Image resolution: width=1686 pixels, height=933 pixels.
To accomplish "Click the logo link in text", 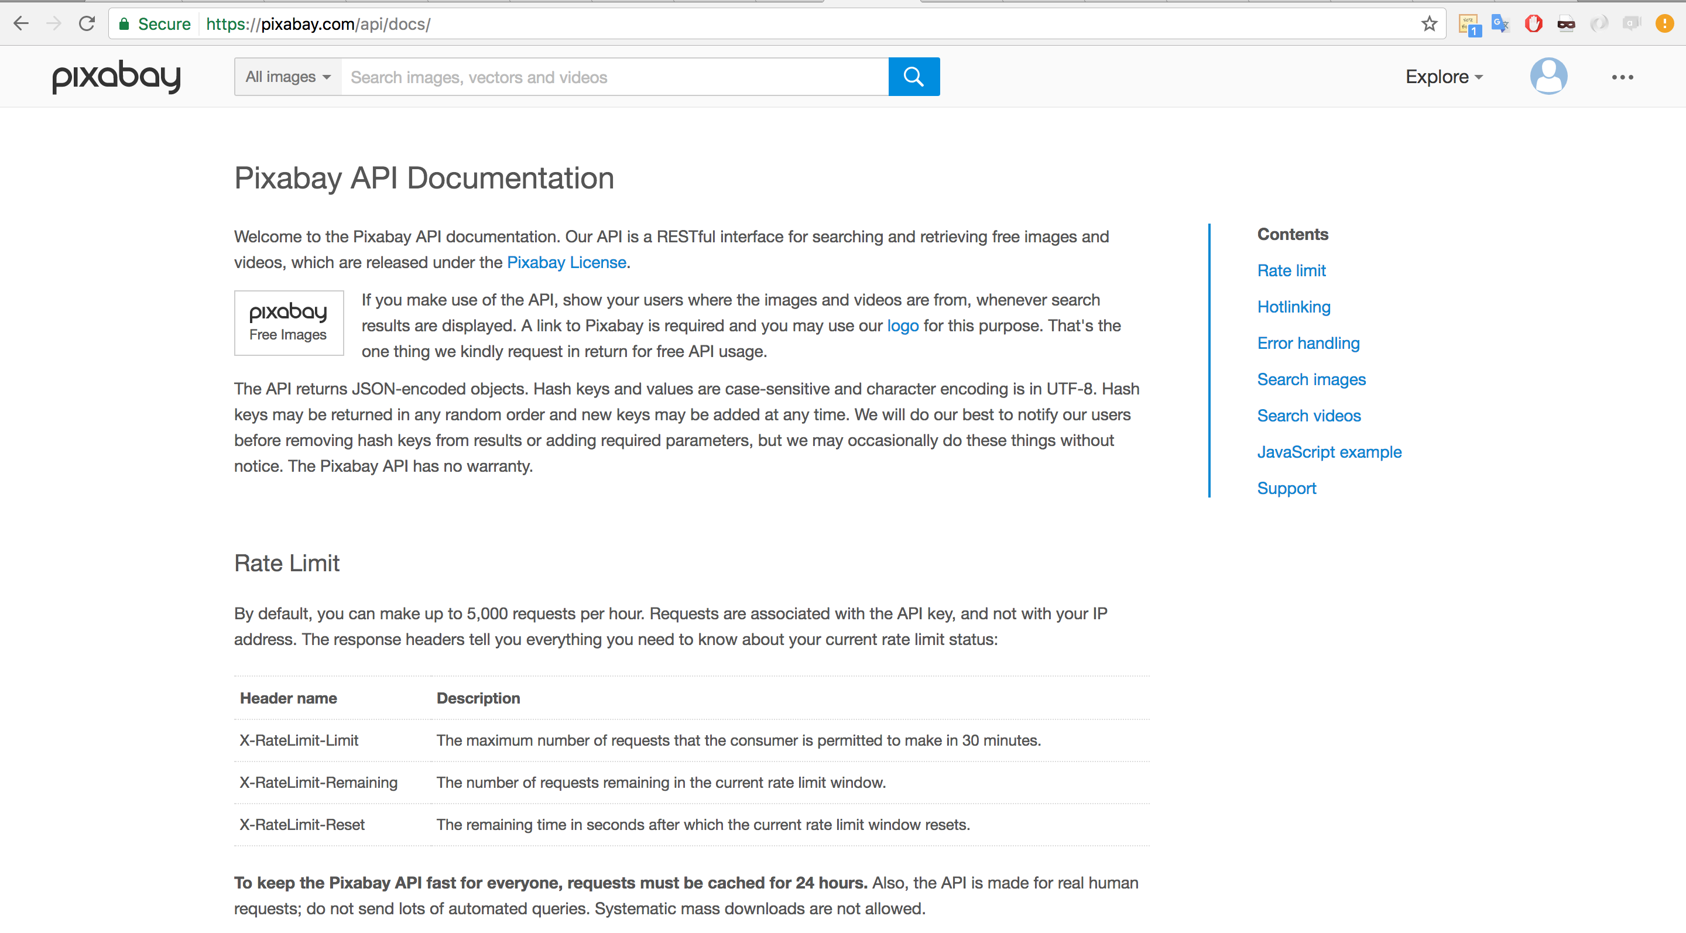I will coord(902,325).
